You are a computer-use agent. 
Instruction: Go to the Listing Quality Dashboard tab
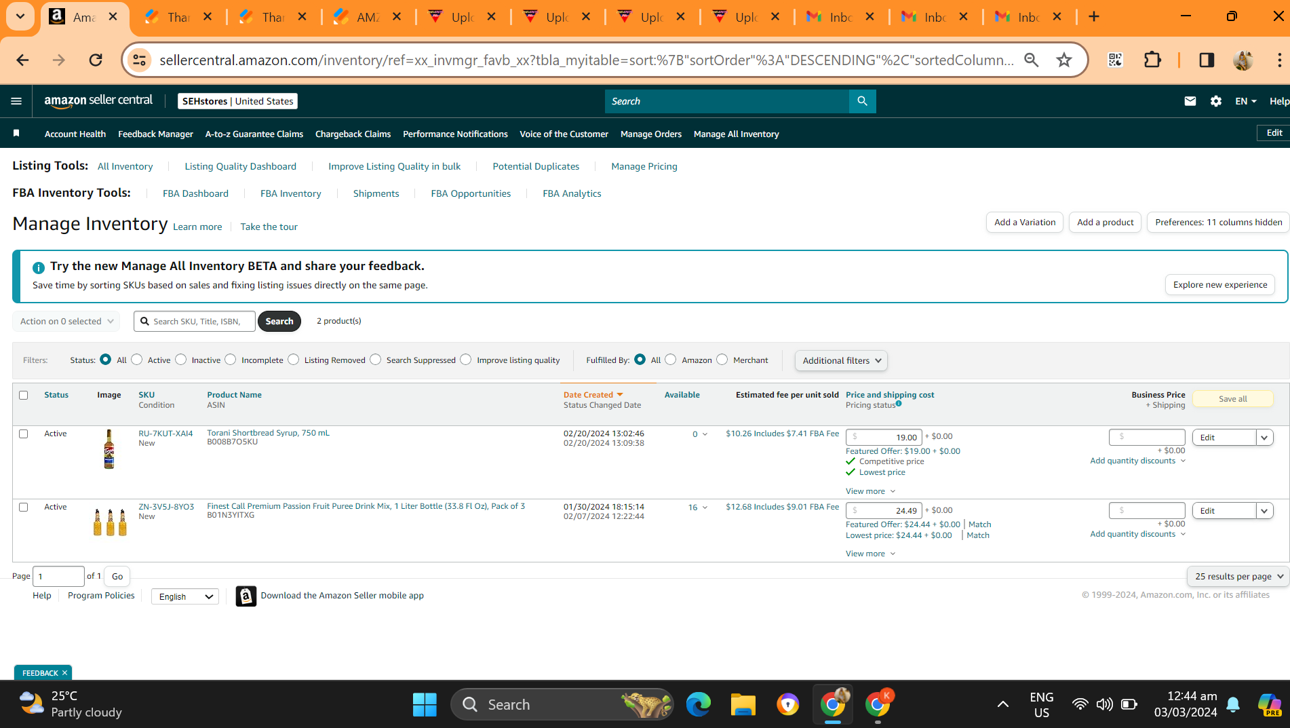240,166
